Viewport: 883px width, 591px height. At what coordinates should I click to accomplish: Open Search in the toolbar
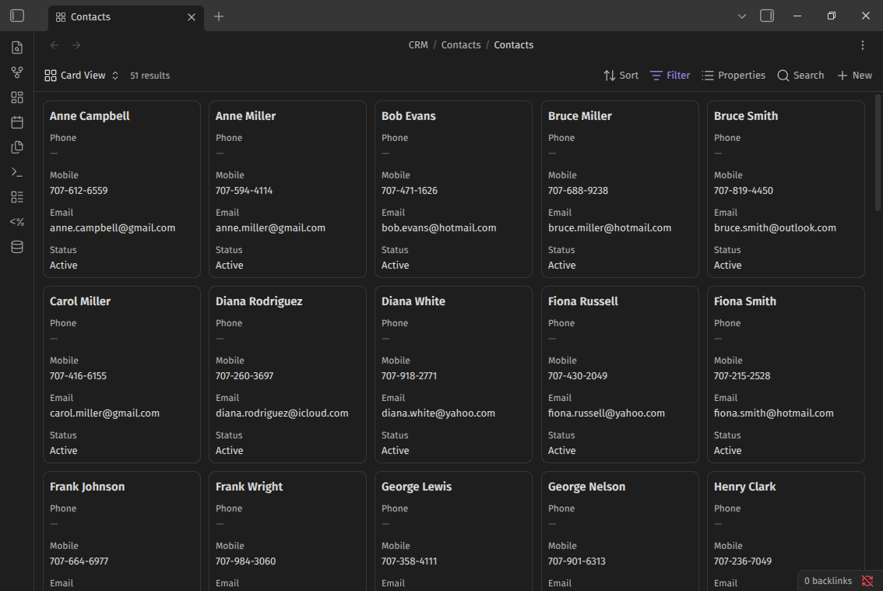[800, 76]
